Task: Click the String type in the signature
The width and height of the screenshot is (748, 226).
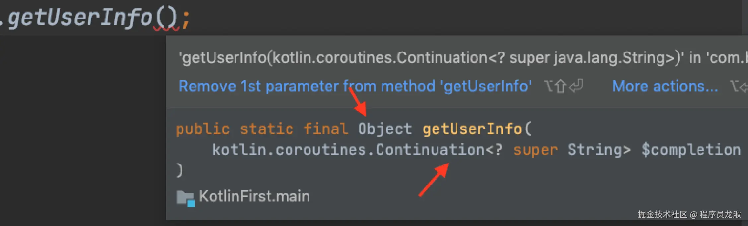Action: tap(599, 150)
